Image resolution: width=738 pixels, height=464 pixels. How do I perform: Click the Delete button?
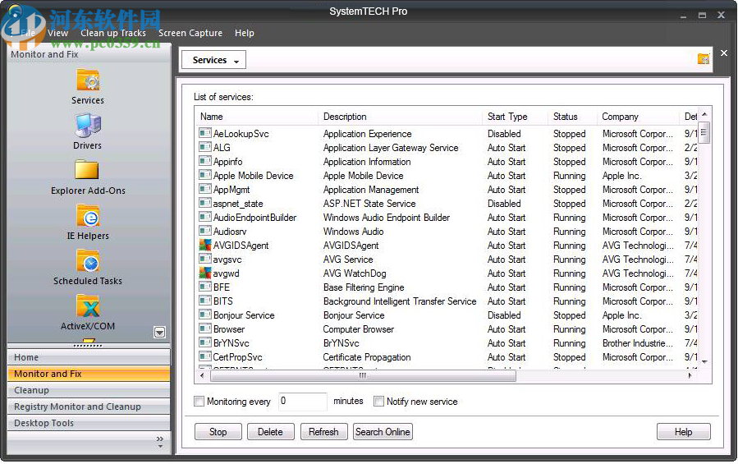pyautogui.click(x=270, y=431)
